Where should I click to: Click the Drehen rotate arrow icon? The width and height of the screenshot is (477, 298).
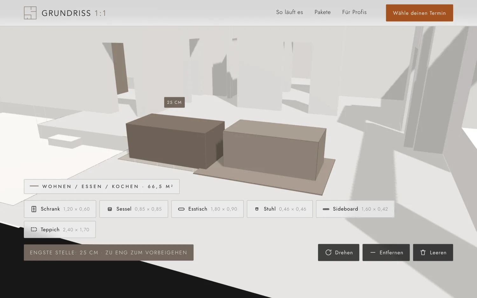point(328,253)
